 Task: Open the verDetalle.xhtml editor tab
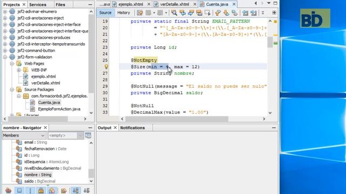click(x=175, y=4)
